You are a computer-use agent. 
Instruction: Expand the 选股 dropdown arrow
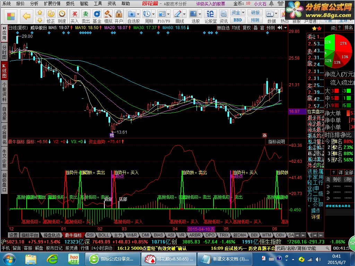(x=200, y=14)
